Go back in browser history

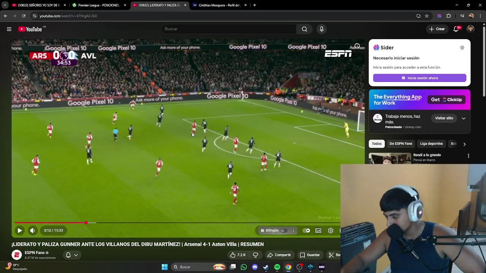[5, 16]
